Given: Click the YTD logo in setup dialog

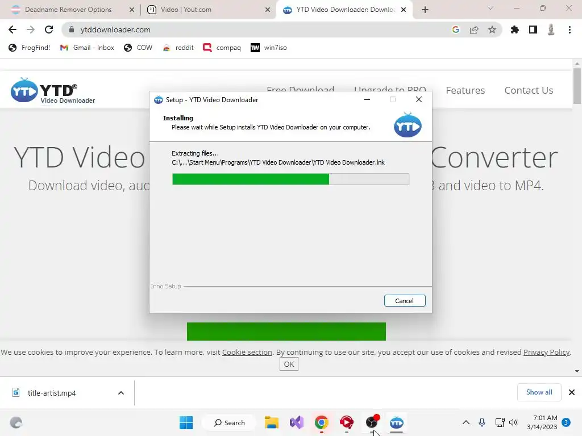Looking at the screenshot, I should 408,125.
